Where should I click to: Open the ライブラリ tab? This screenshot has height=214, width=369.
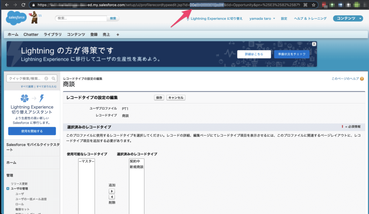tap(52, 35)
